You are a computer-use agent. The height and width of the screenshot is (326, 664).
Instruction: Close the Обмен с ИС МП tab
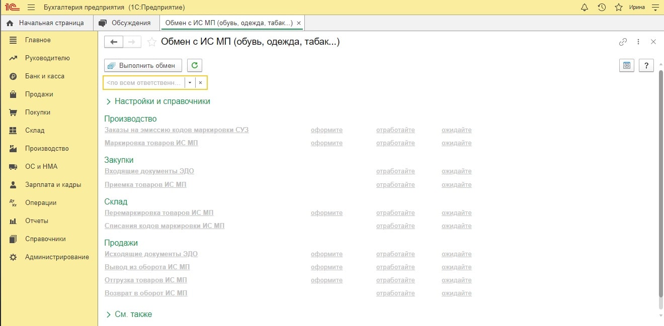point(299,23)
